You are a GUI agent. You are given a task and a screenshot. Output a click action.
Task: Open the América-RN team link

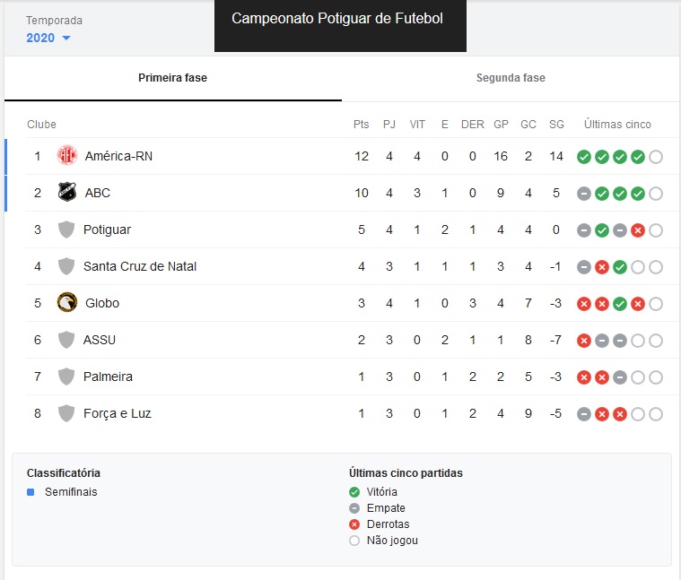click(x=118, y=156)
